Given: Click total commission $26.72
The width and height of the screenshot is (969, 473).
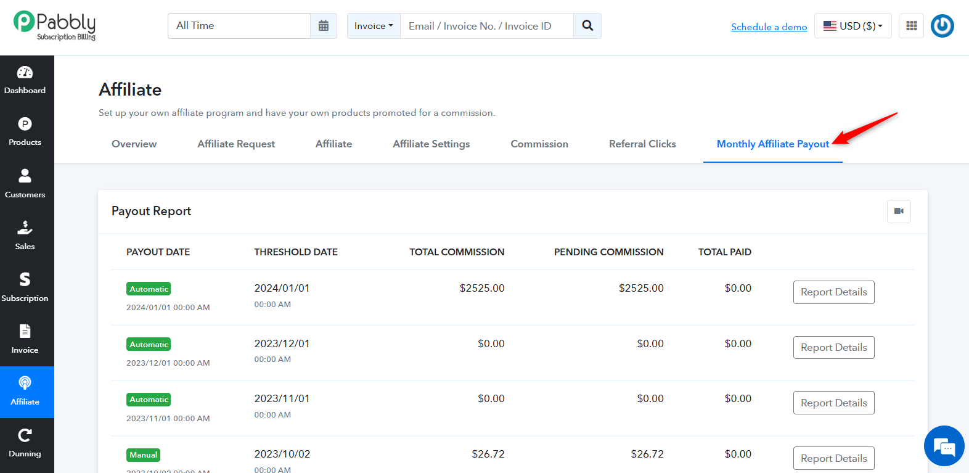Looking at the screenshot, I should (488, 454).
